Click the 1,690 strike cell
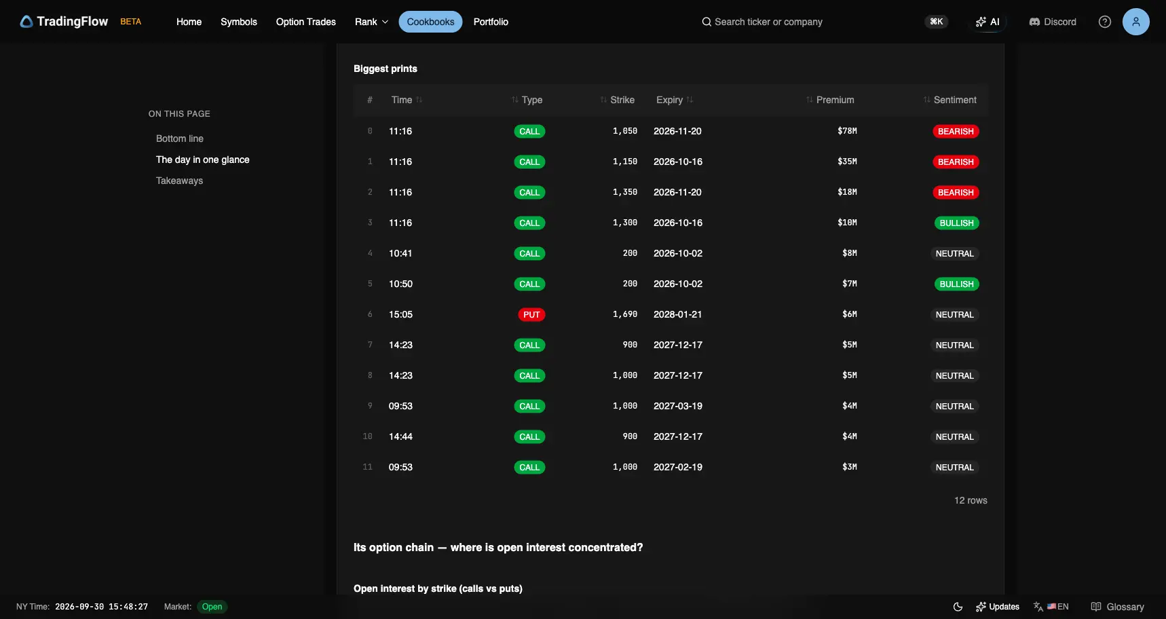Viewport: 1166px width, 619px height. [625, 314]
